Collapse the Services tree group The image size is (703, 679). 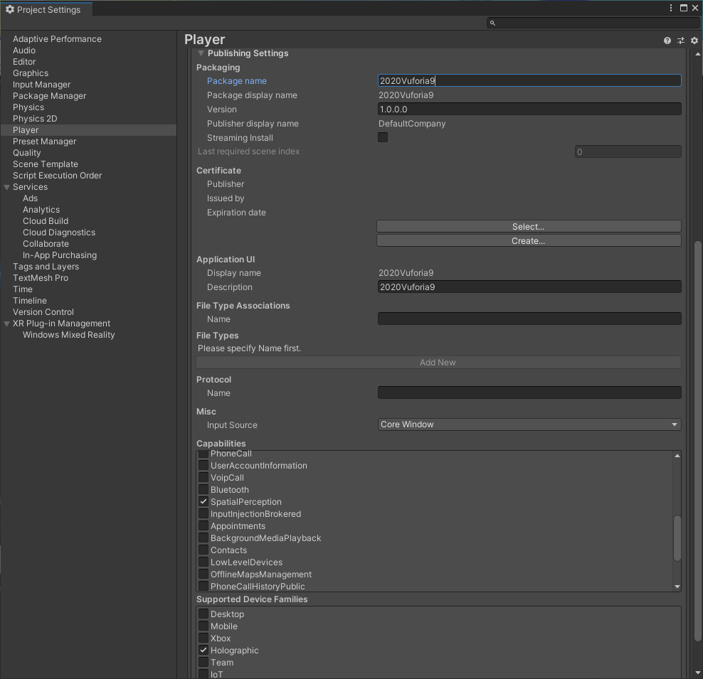point(7,187)
